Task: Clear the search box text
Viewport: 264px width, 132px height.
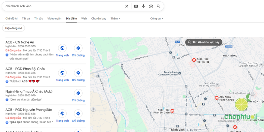Action: point(127,6)
